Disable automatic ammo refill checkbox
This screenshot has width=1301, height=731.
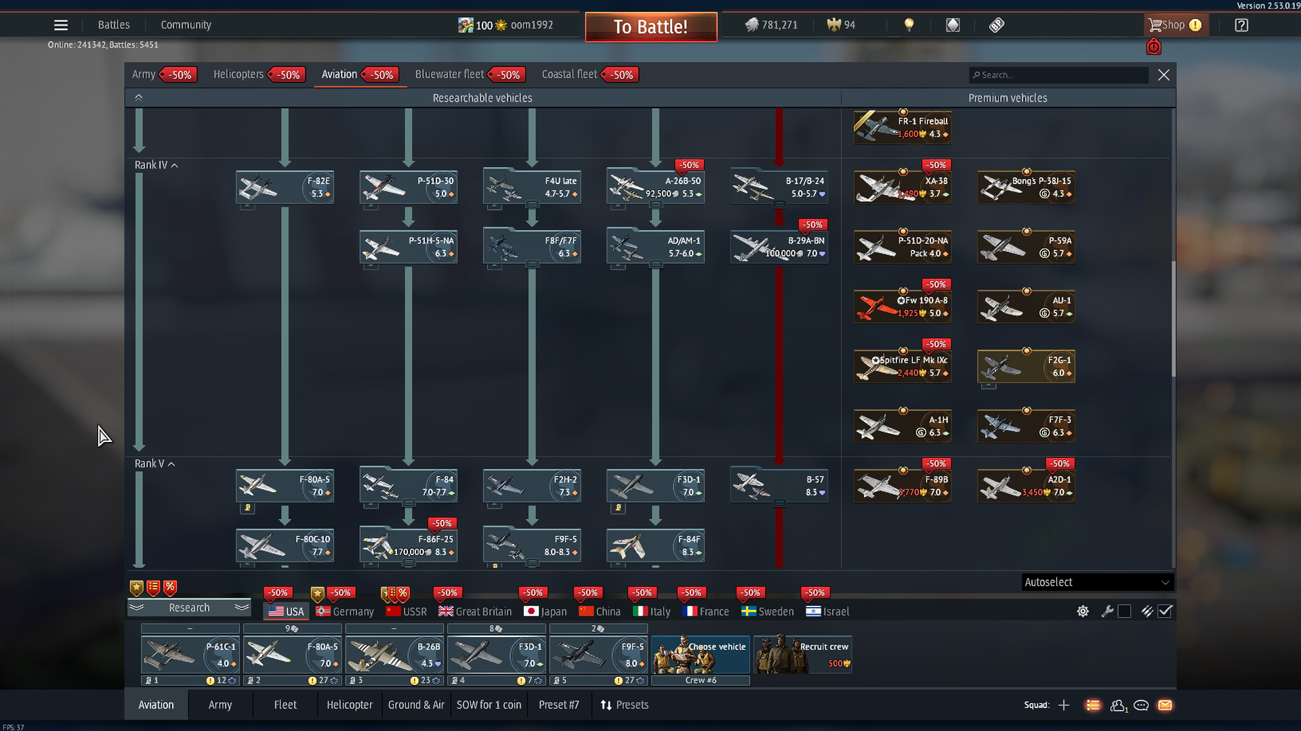[1165, 611]
